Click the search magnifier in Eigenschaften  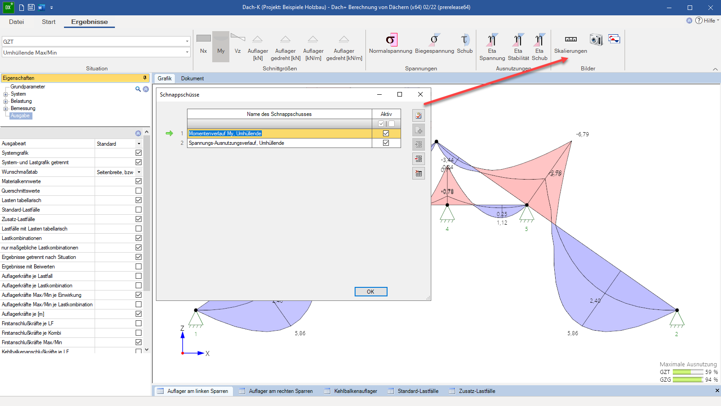[138, 89]
